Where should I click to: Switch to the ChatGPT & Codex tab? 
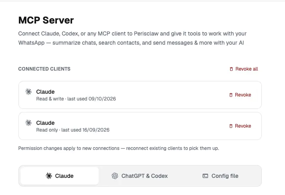tap(140, 176)
